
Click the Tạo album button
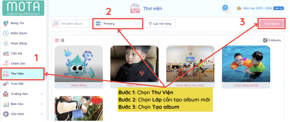(x=272, y=24)
